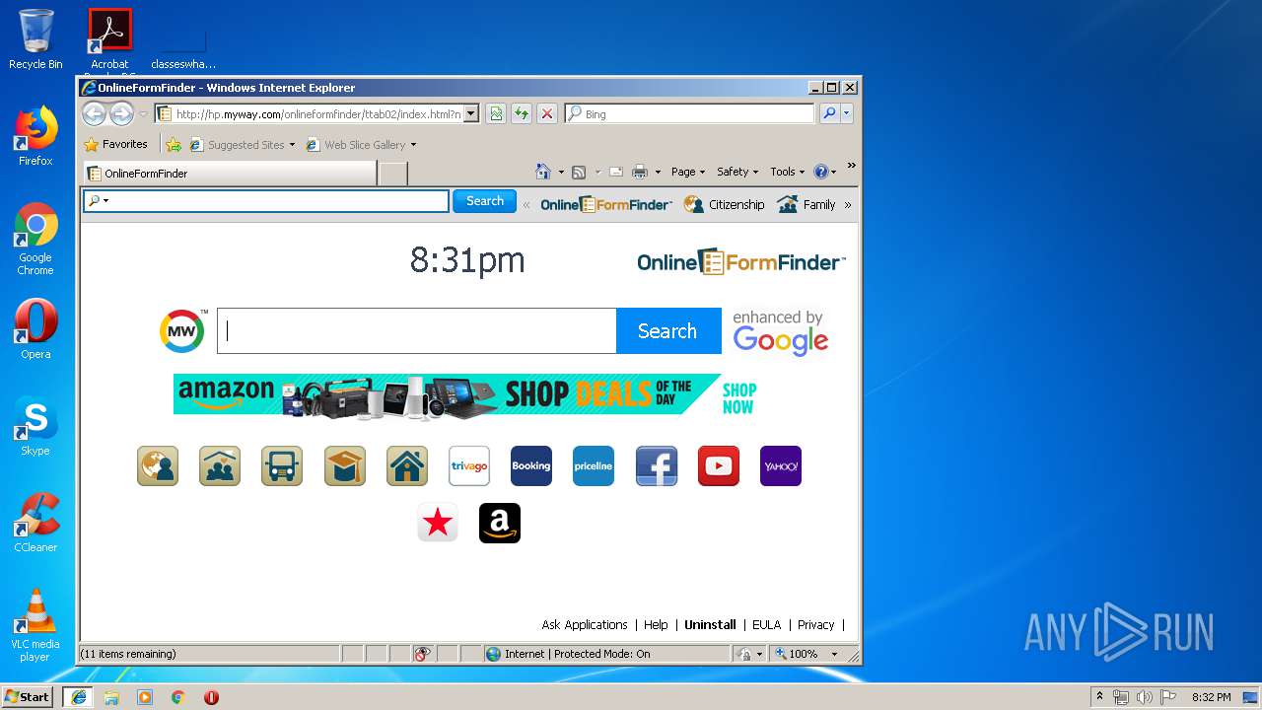The image size is (1262, 710).
Task: Open the Yahoo shortcut tile
Action: pyautogui.click(x=781, y=465)
